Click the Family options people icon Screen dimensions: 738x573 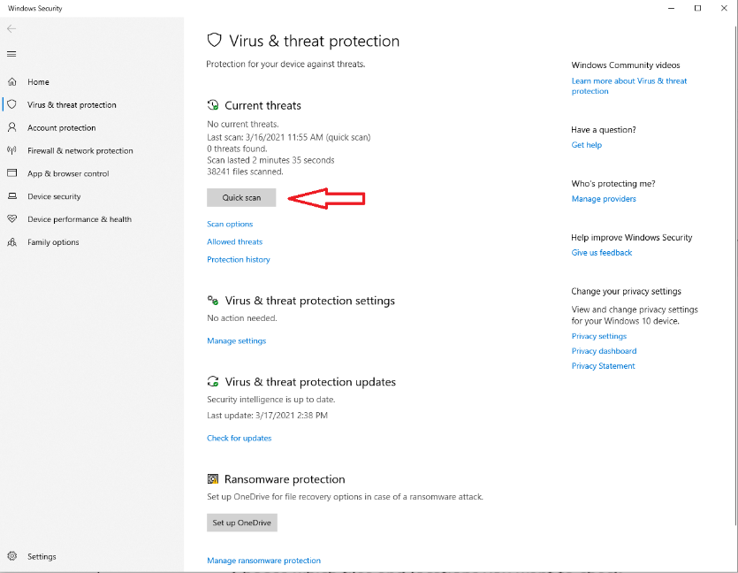[x=12, y=242]
